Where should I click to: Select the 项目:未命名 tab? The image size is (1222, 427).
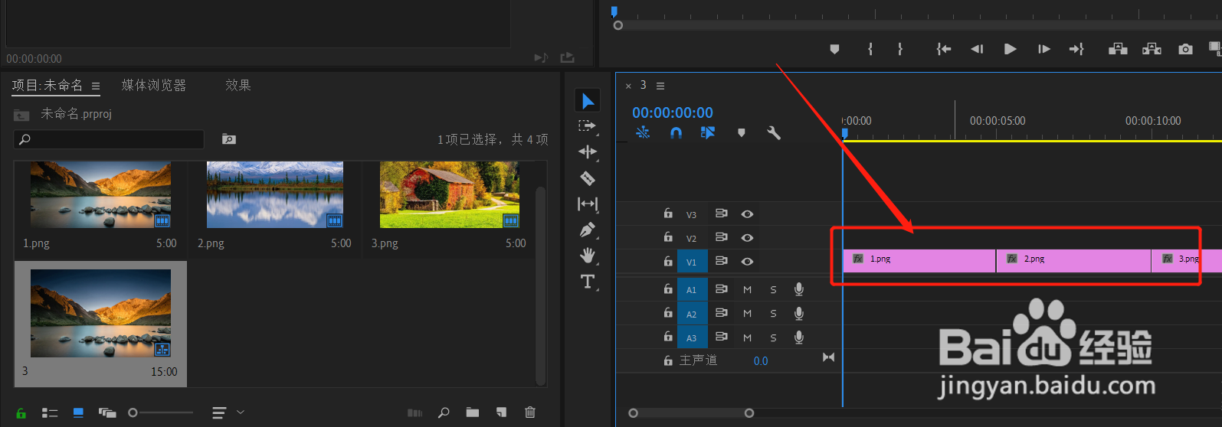click(47, 85)
